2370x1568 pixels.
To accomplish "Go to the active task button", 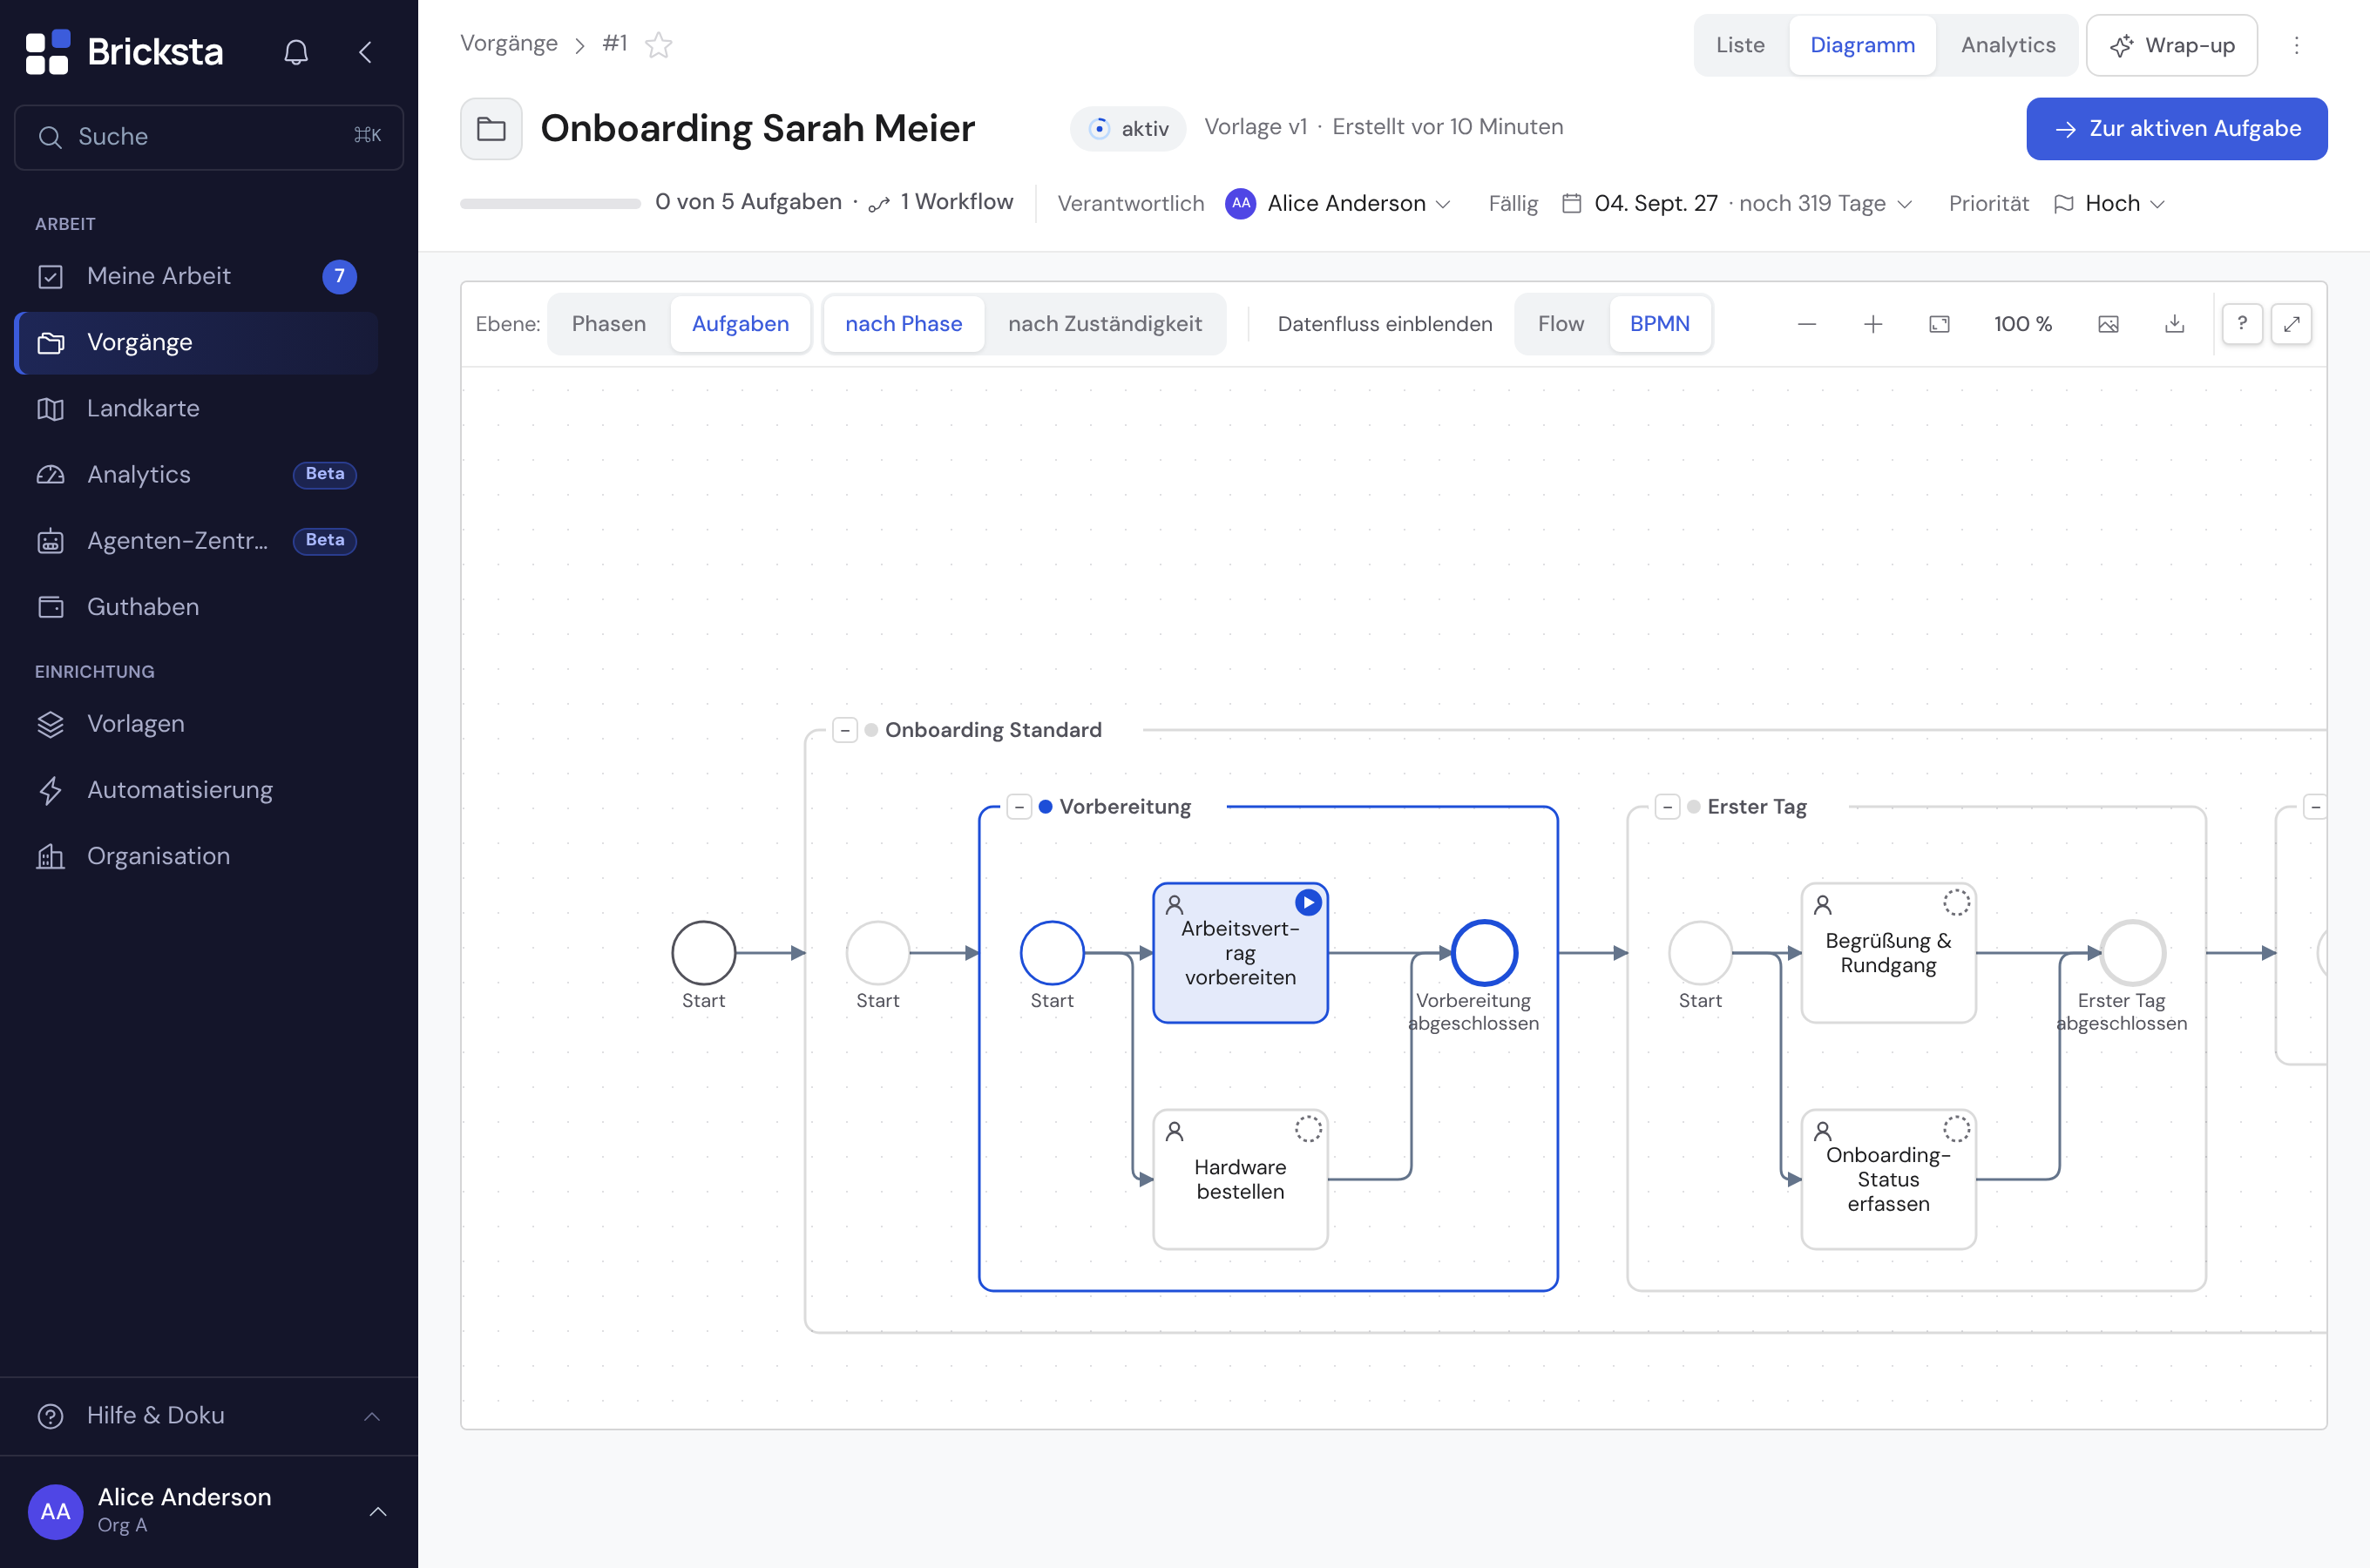I will click(2176, 129).
